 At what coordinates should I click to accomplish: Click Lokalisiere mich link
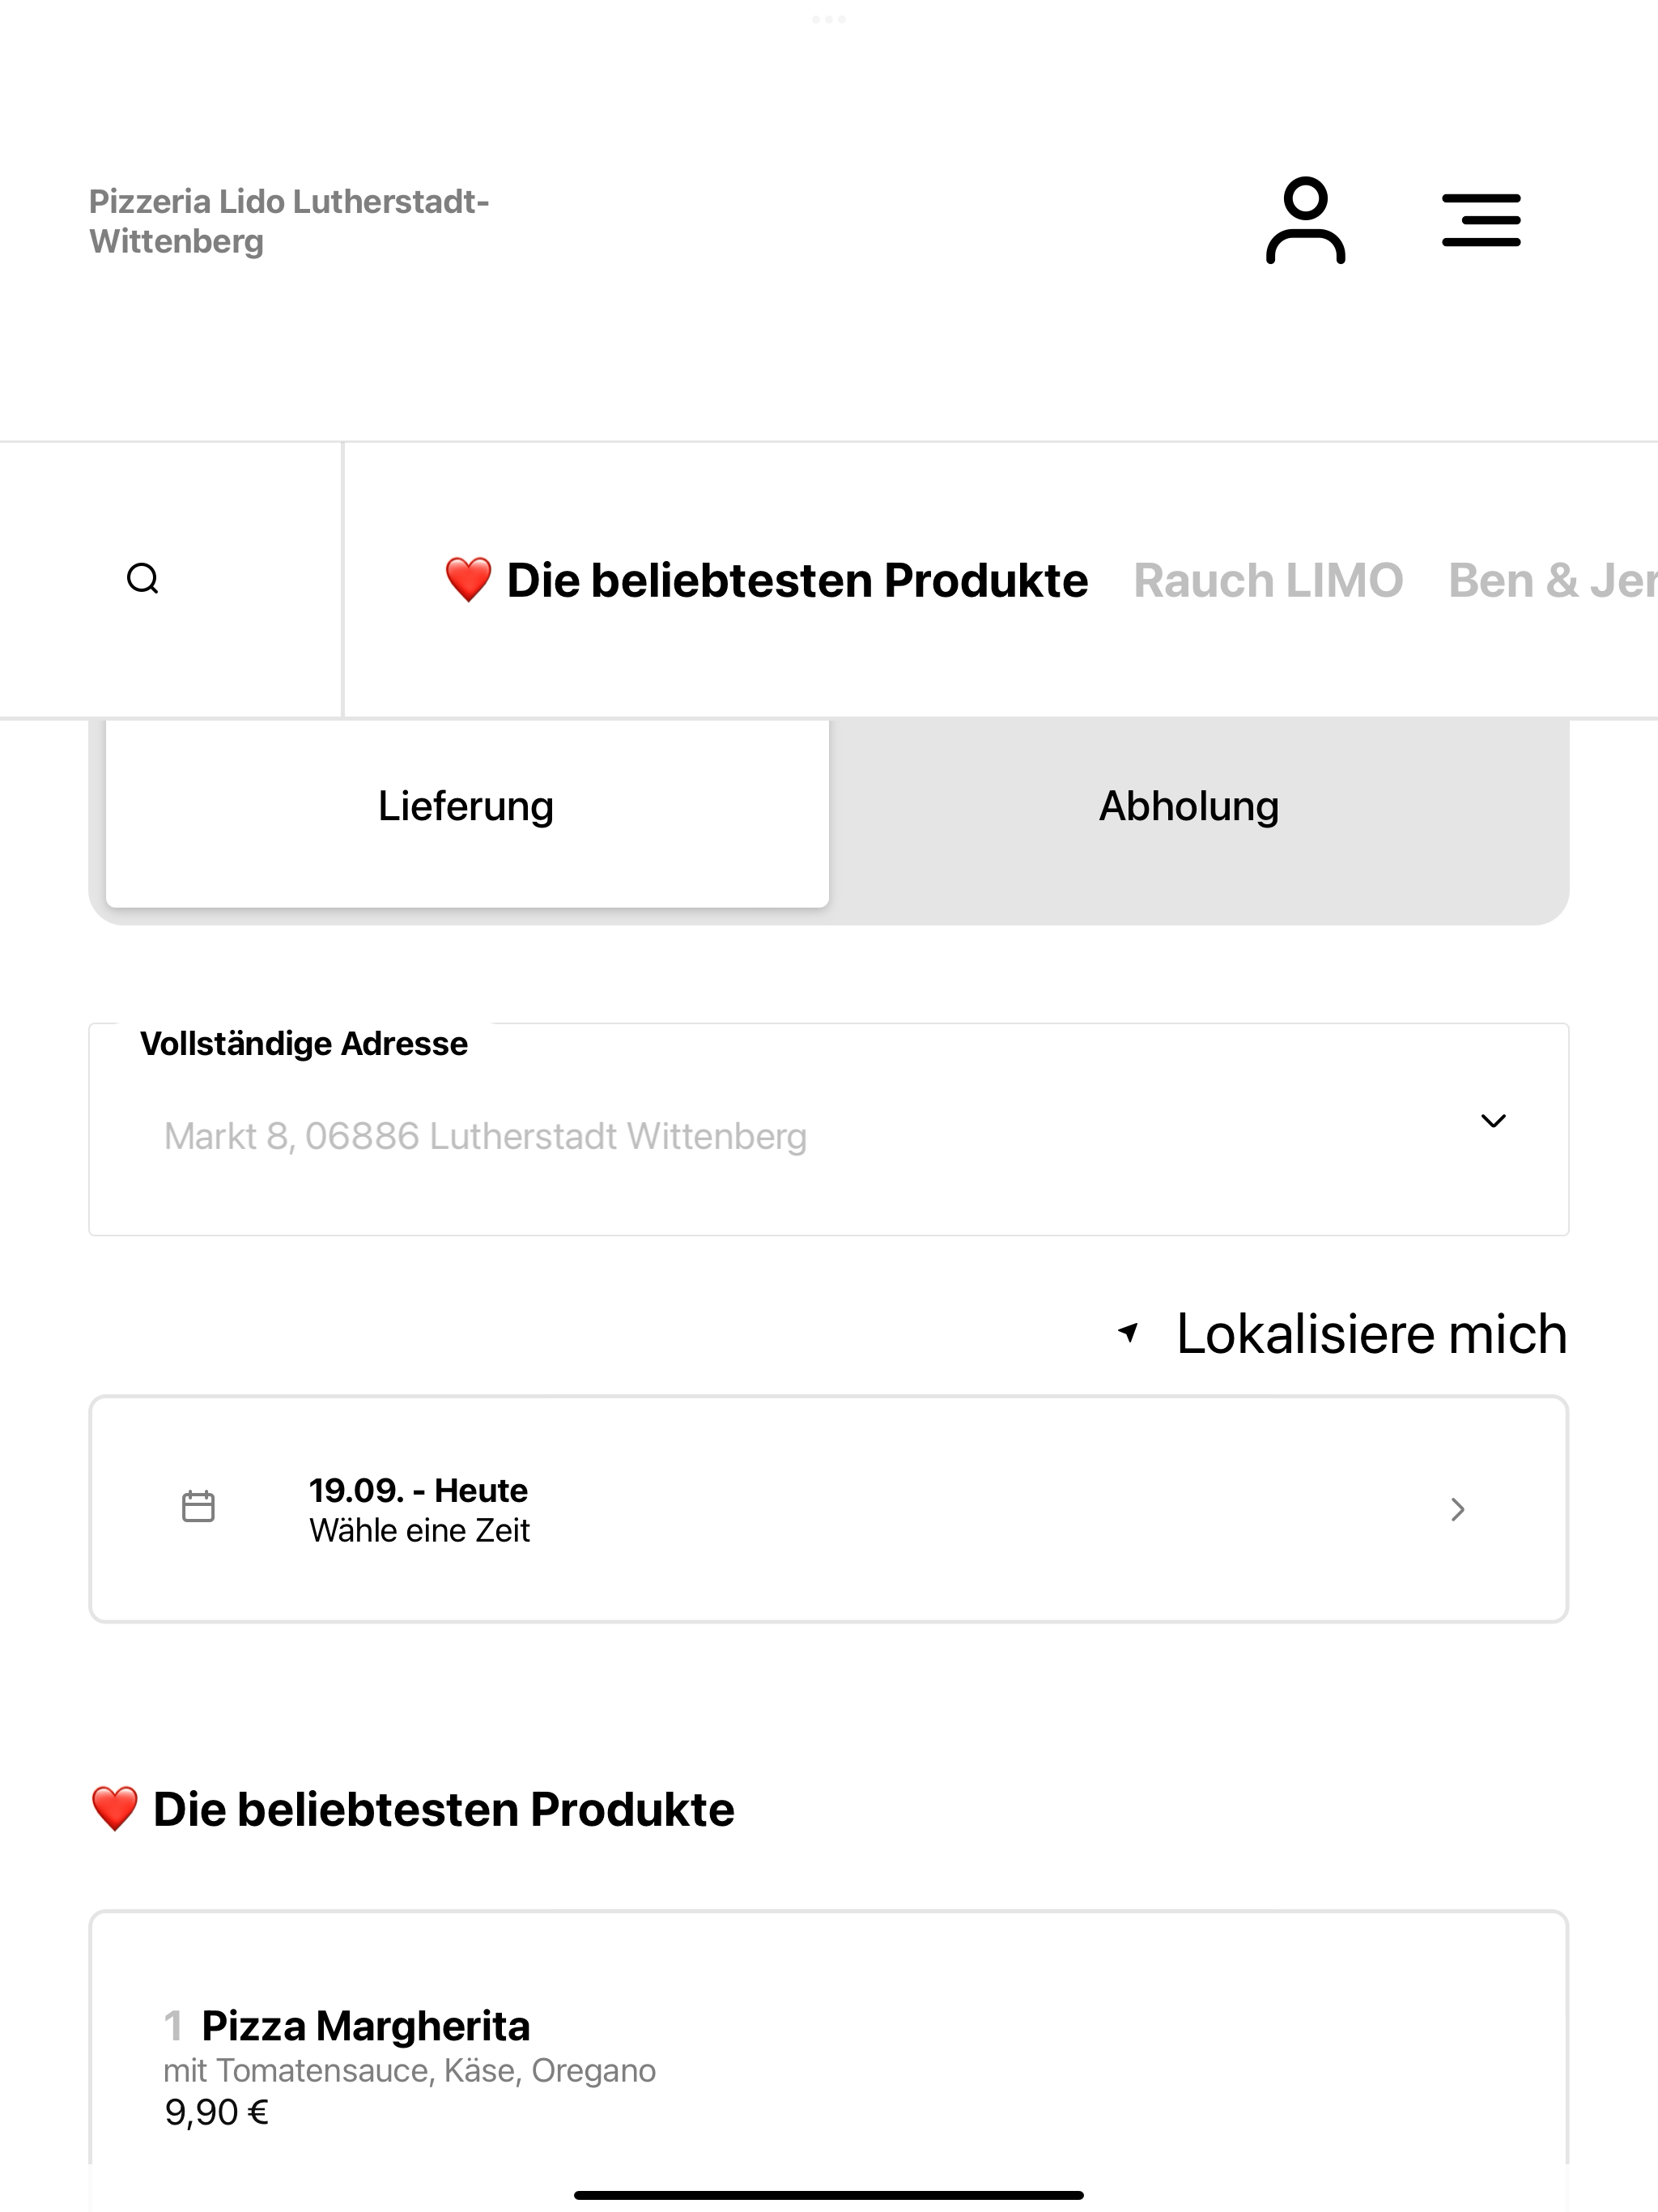pyautogui.click(x=1371, y=1334)
